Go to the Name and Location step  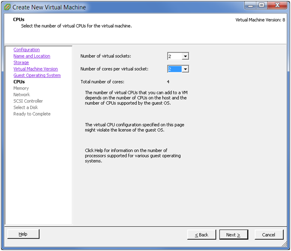32,56
